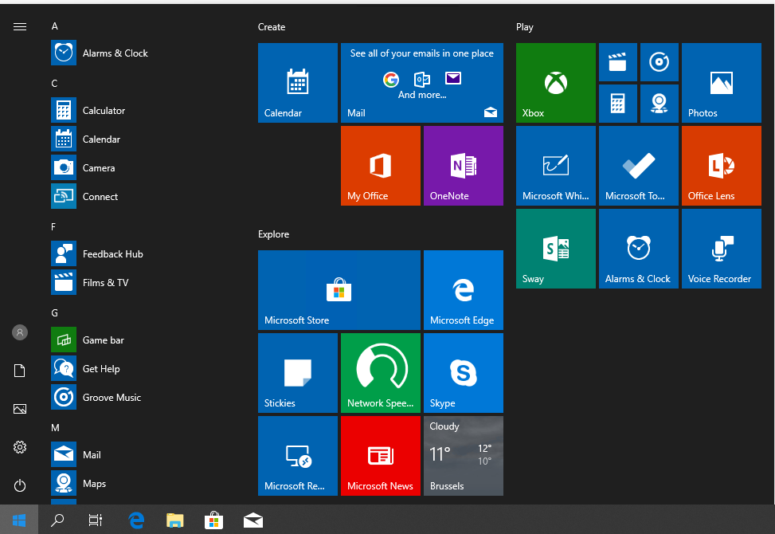Open the Microsoft To-Do tile
Screen dimensions: 775x534
tap(639, 166)
